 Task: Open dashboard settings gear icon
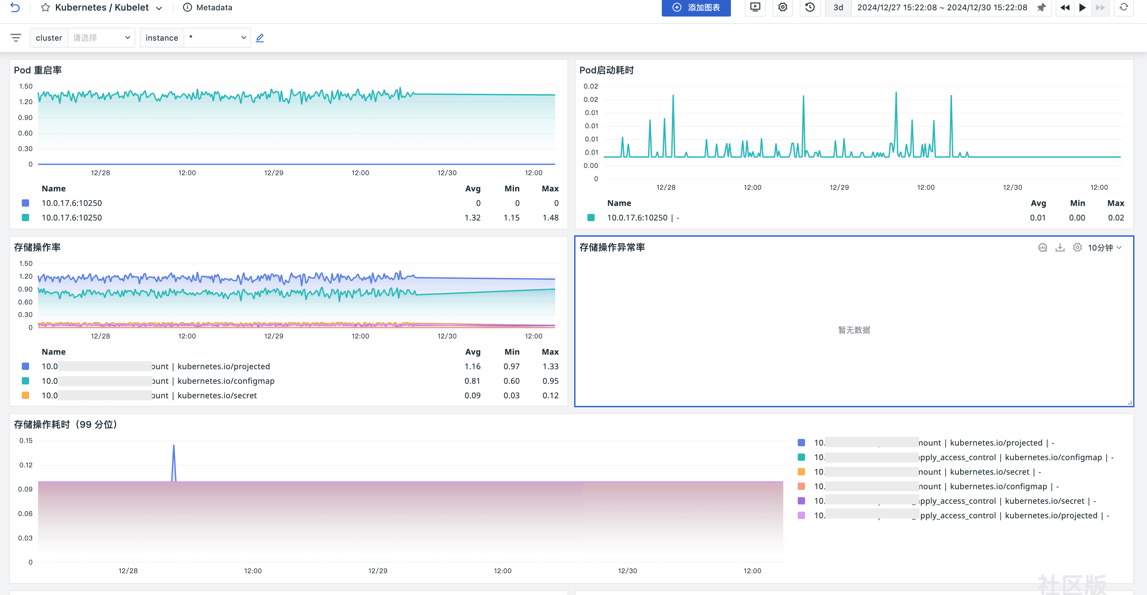(x=783, y=8)
